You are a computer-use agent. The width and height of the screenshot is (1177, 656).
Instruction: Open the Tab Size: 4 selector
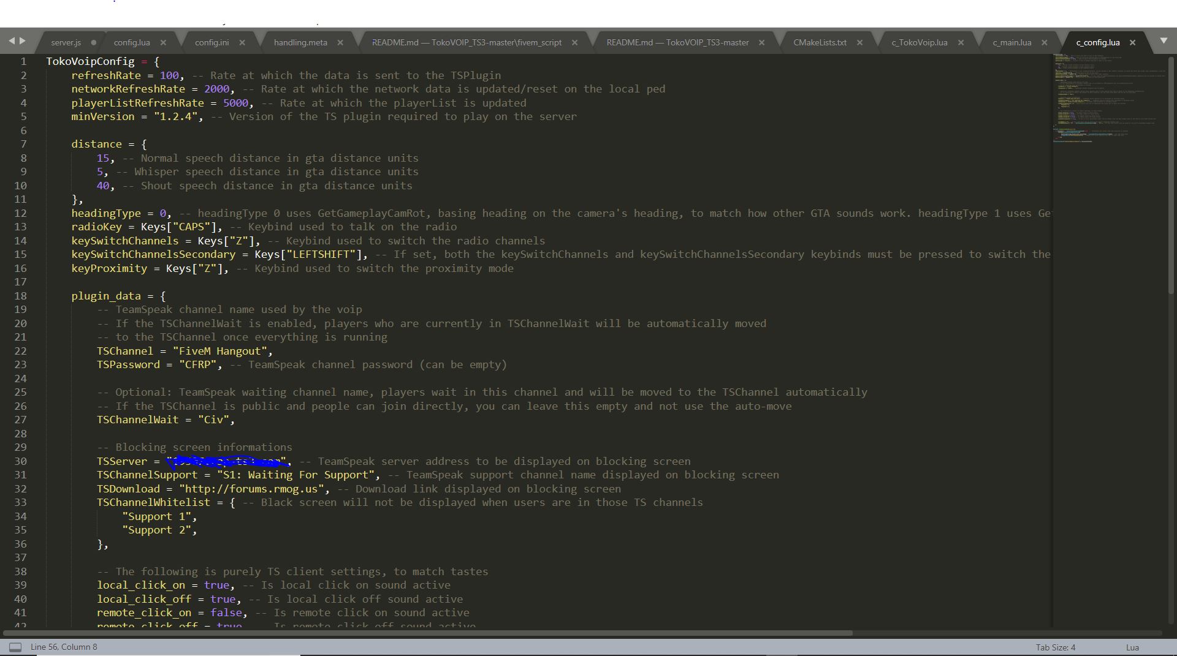coord(1054,646)
